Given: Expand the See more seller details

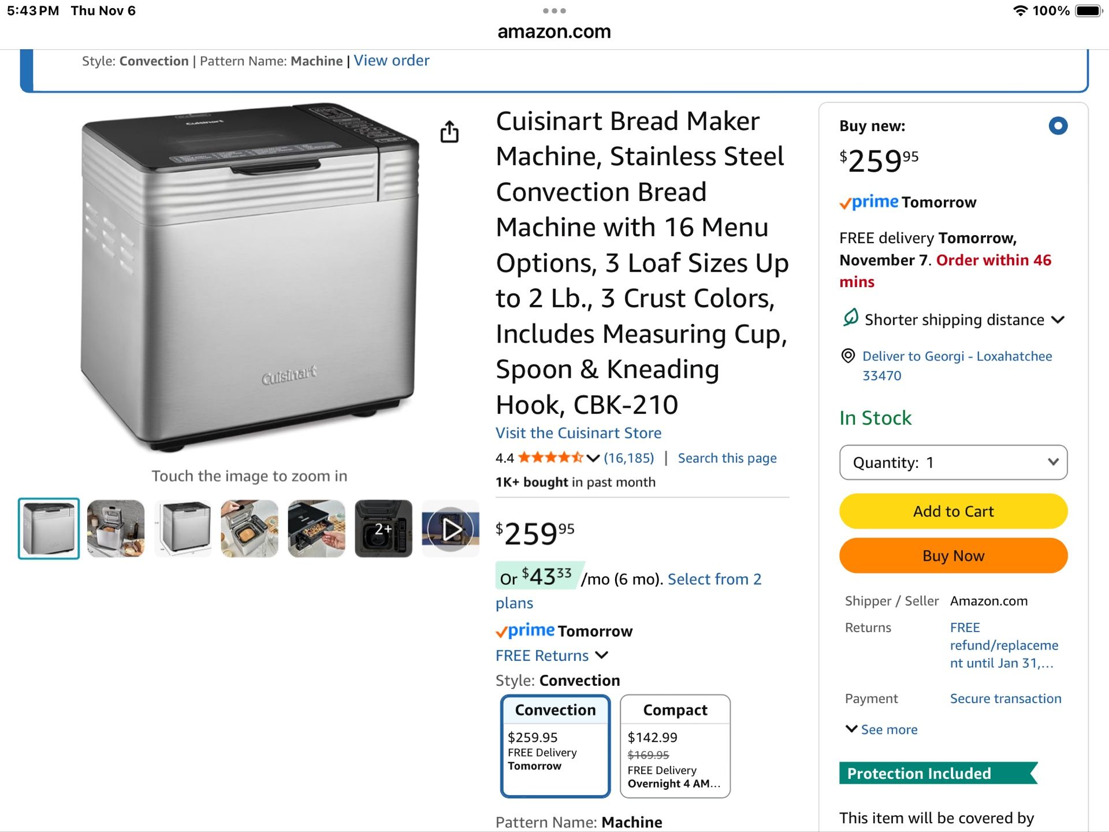Looking at the screenshot, I should (x=882, y=729).
